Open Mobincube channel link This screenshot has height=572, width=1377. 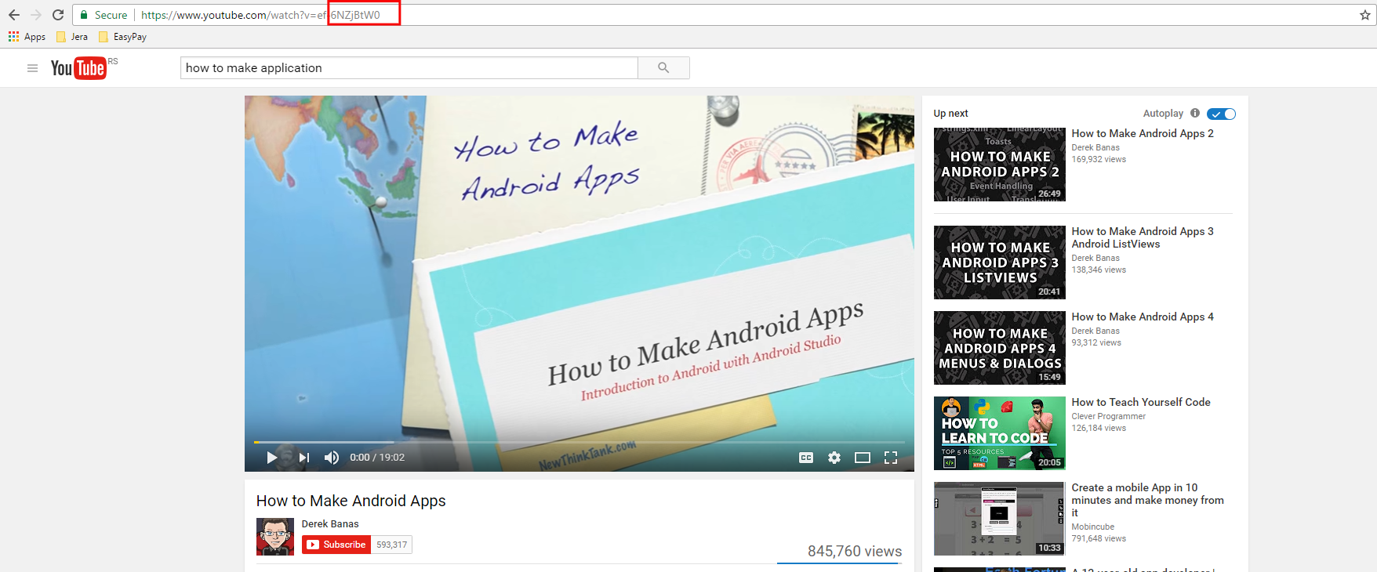(1093, 527)
